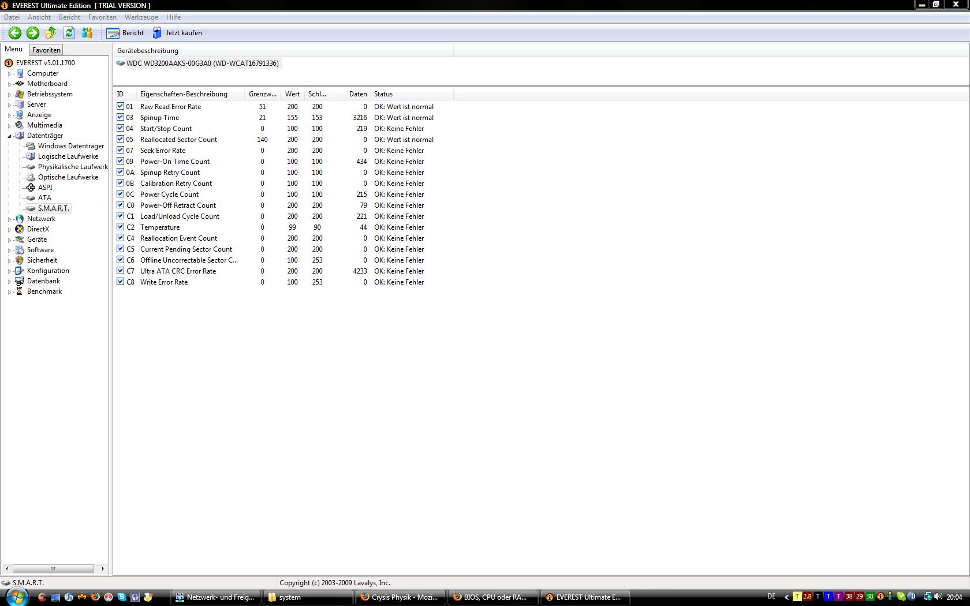The image size is (970, 606).
Task: Click the Sicherheit shield icon
Action: coord(20,260)
